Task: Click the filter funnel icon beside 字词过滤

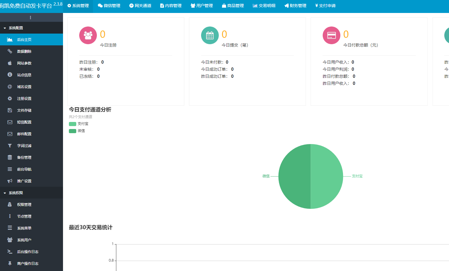Action: 10,146
